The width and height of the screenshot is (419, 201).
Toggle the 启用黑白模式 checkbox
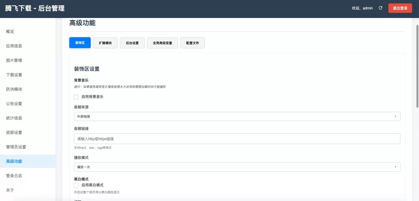tap(76, 185)
